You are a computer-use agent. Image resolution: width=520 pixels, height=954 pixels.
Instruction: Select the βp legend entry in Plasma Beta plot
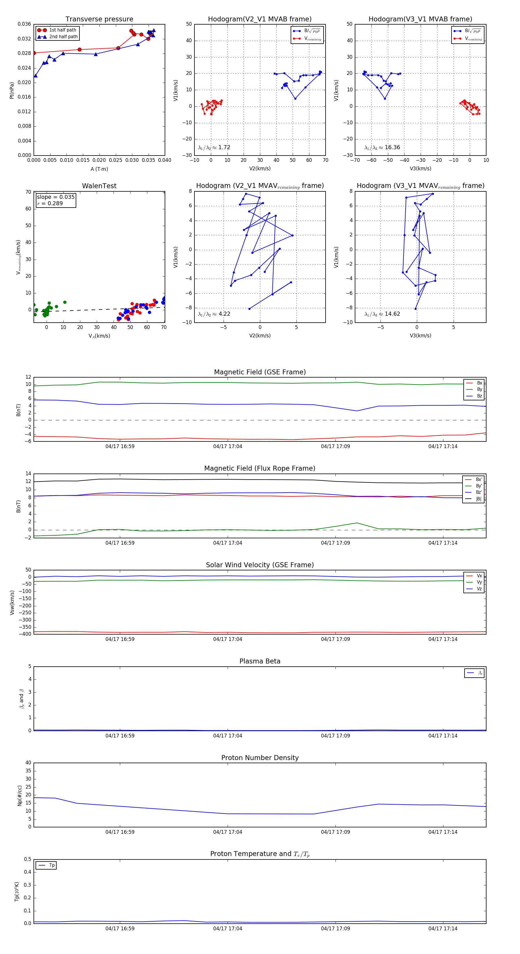[x=474, y=673]
